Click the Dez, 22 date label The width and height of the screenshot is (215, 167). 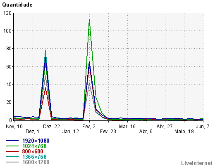pos(51,127)
